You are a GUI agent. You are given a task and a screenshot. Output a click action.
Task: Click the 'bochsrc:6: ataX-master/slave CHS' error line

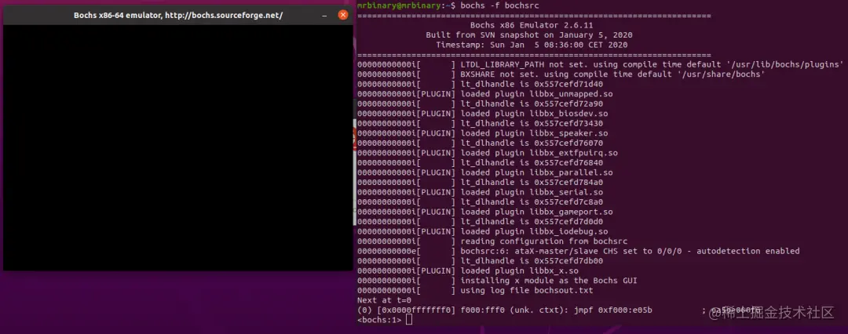pyautogui.click(x=579, y=251)
